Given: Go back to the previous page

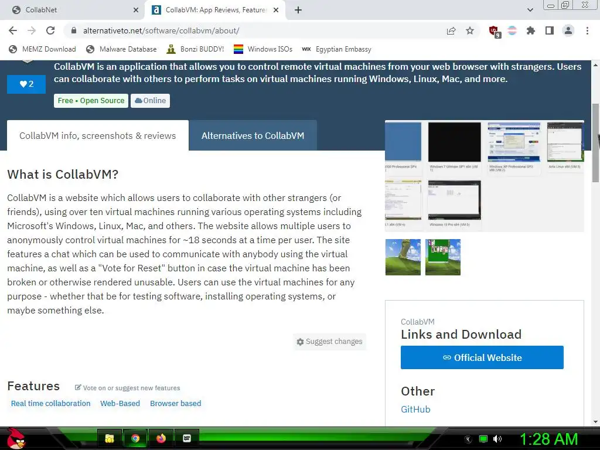Looking at the screenshot, I should click(x=13, y=30).
